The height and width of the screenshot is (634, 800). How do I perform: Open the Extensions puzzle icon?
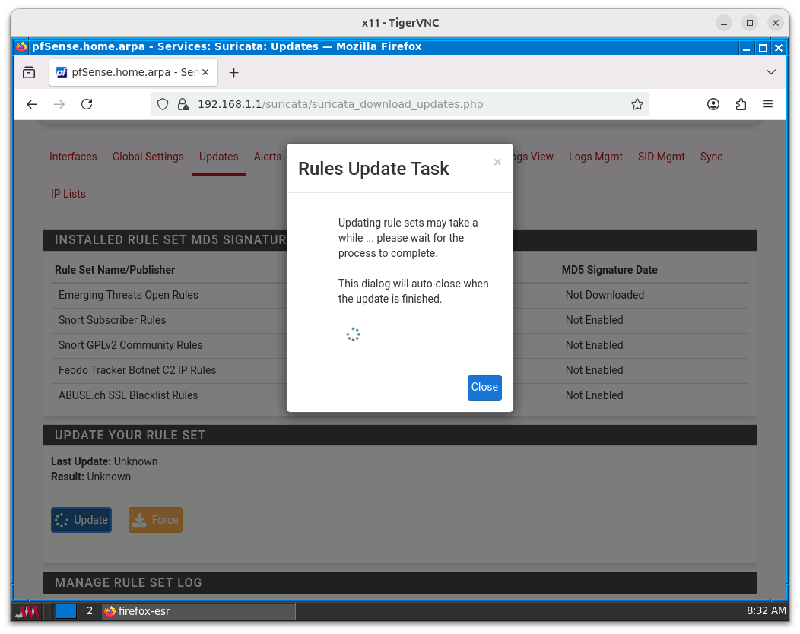(741, 104)
